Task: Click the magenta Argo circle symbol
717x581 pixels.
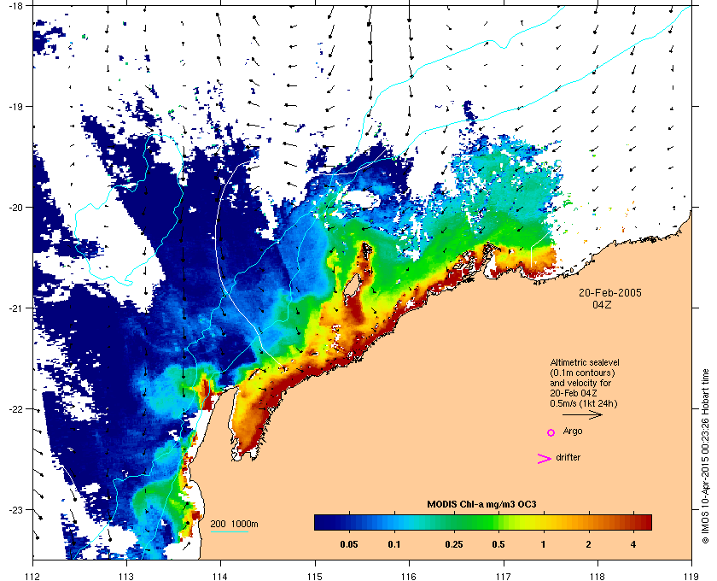Action: tap(551, 432)
